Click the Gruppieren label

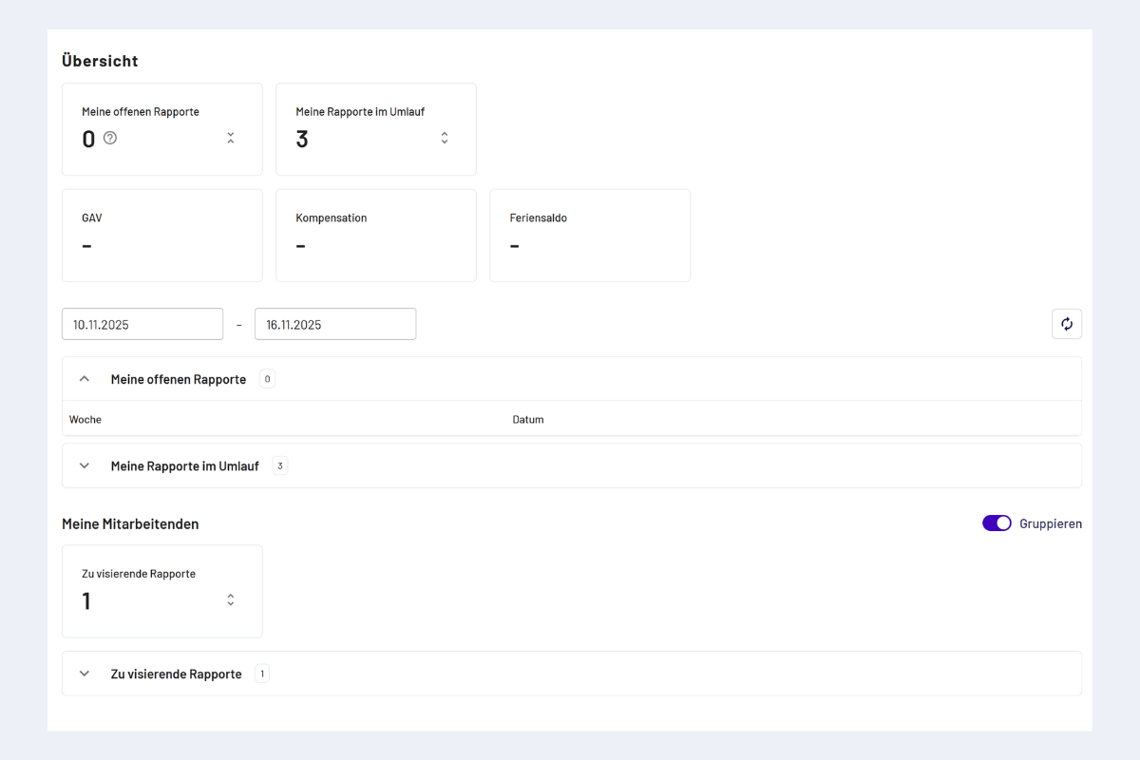(x=1050, y=523)
